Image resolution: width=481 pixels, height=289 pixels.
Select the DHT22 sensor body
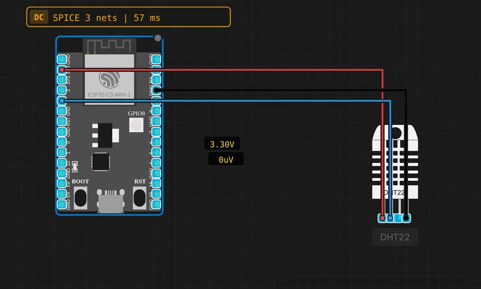tap(395, 162)
